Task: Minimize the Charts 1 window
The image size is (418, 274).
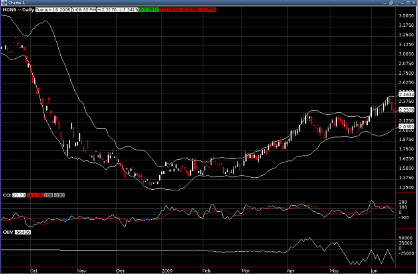Action: click(x=403, y=3)
